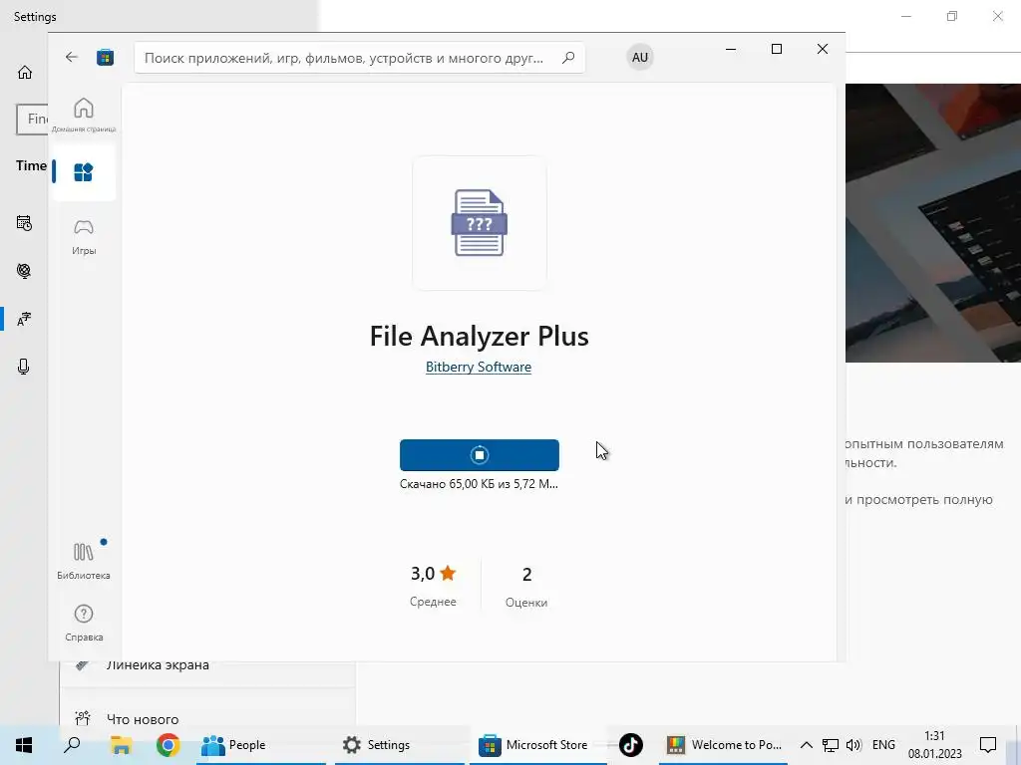Click the 'Линейка экрана' item behind the Store
Viewport: 1021px width, 765px height.
(158, 664)
